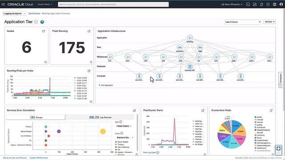Click the 13.44% blue pie slice

(236, 125)
